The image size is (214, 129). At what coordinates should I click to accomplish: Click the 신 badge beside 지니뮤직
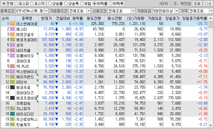(12, 108)
